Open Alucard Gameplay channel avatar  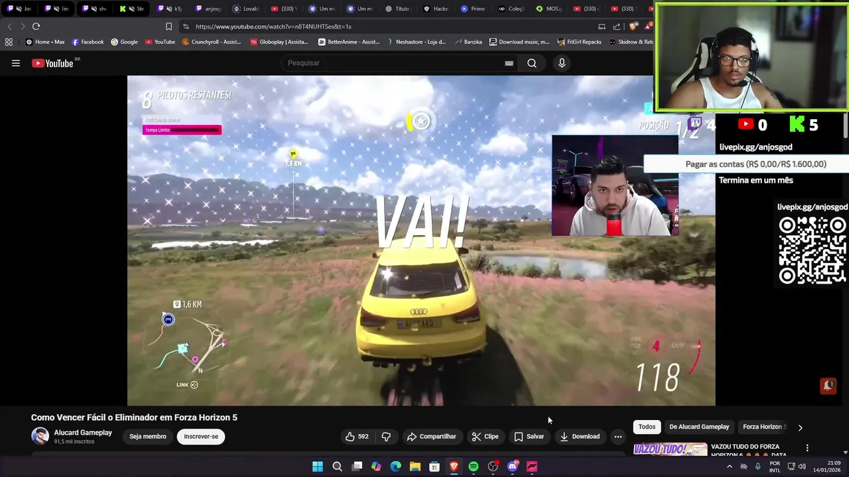(40, 436)
